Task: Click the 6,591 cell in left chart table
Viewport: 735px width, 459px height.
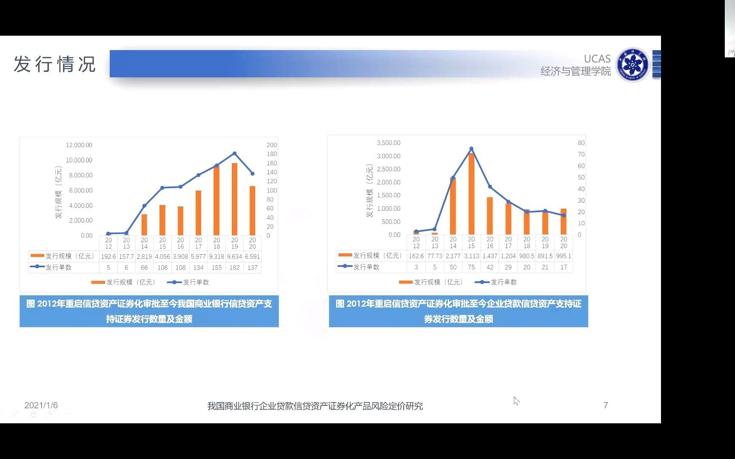Action: [252, 256]
